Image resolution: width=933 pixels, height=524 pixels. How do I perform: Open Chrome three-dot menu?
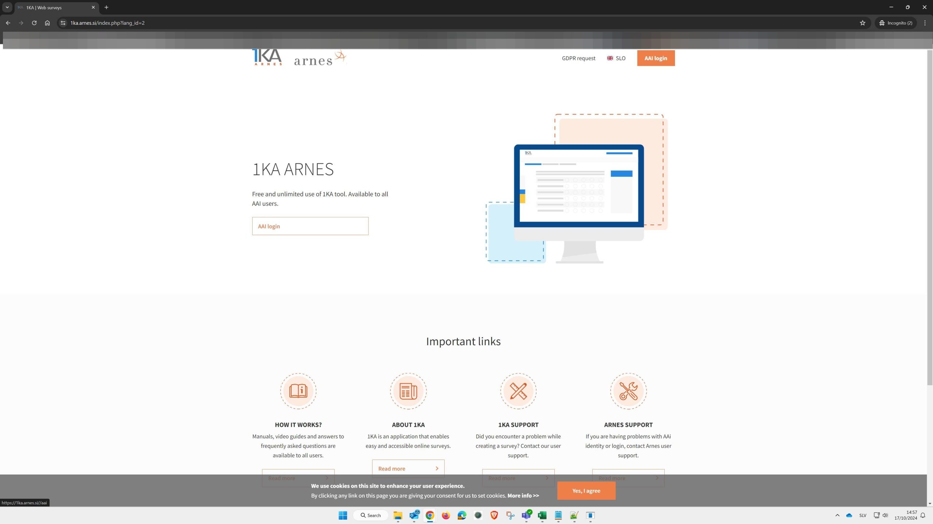tap(925, 23)
